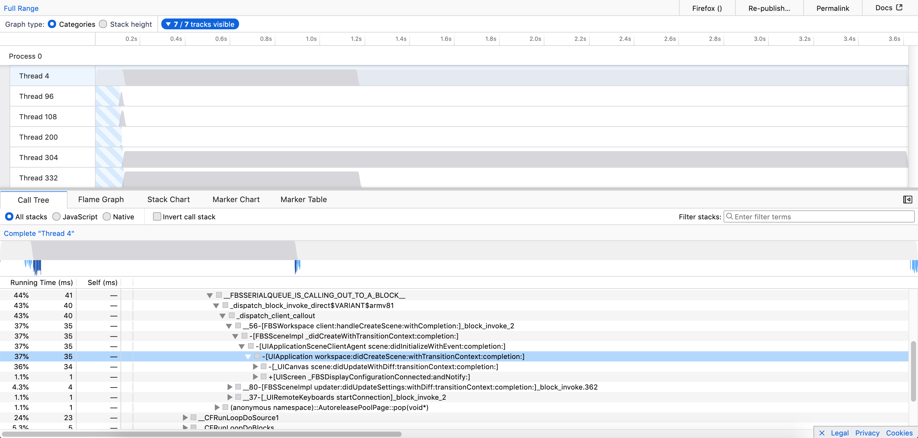Enable Invert call stack checkbox
Screen dimensions: 918x438
click(157, 217)
